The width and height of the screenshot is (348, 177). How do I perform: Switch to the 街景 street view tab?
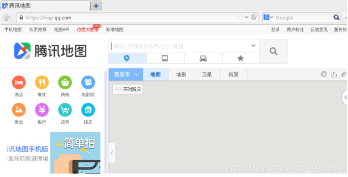coord(233,75)
